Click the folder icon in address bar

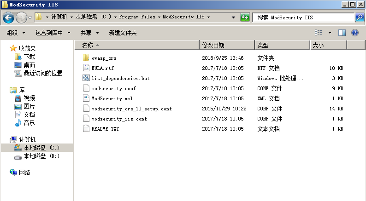39,17
